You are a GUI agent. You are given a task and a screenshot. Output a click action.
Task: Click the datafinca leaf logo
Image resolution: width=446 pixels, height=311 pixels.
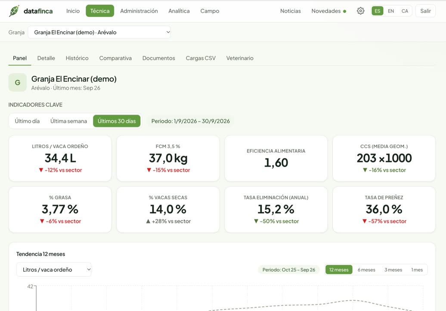[x=14, y=11]
